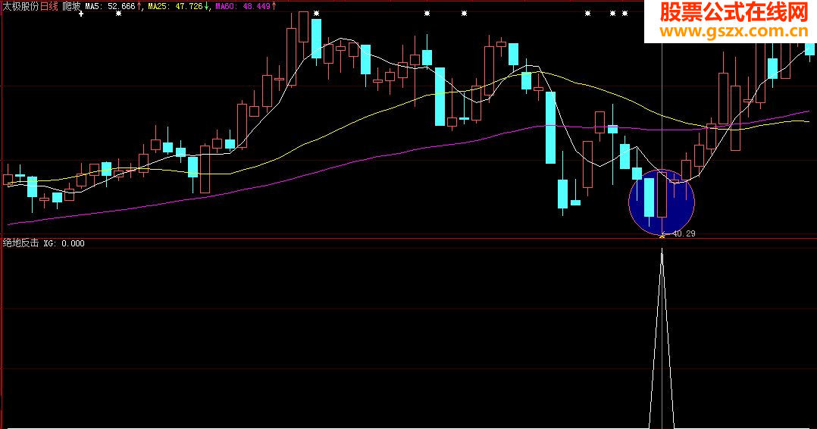Click the stock name 太极股份
This screenshot has height=429, width=817.
pos(21,6)
